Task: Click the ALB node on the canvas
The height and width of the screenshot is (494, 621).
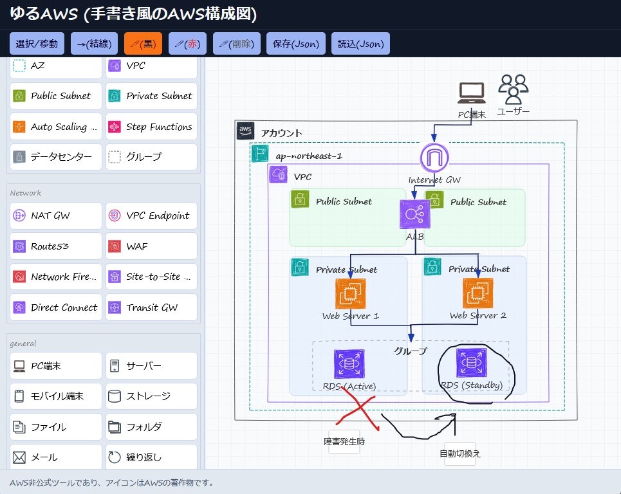Action: (x=416, y=214)
